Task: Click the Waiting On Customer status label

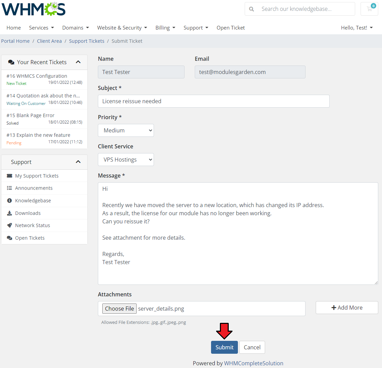Action: coord(26,104)
